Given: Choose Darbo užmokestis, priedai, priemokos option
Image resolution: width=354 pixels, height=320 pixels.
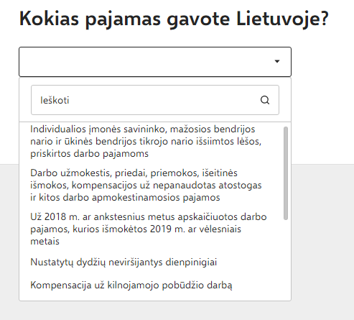Looking at the screenshot, I should pyautogui.click(x=146, y=185).
